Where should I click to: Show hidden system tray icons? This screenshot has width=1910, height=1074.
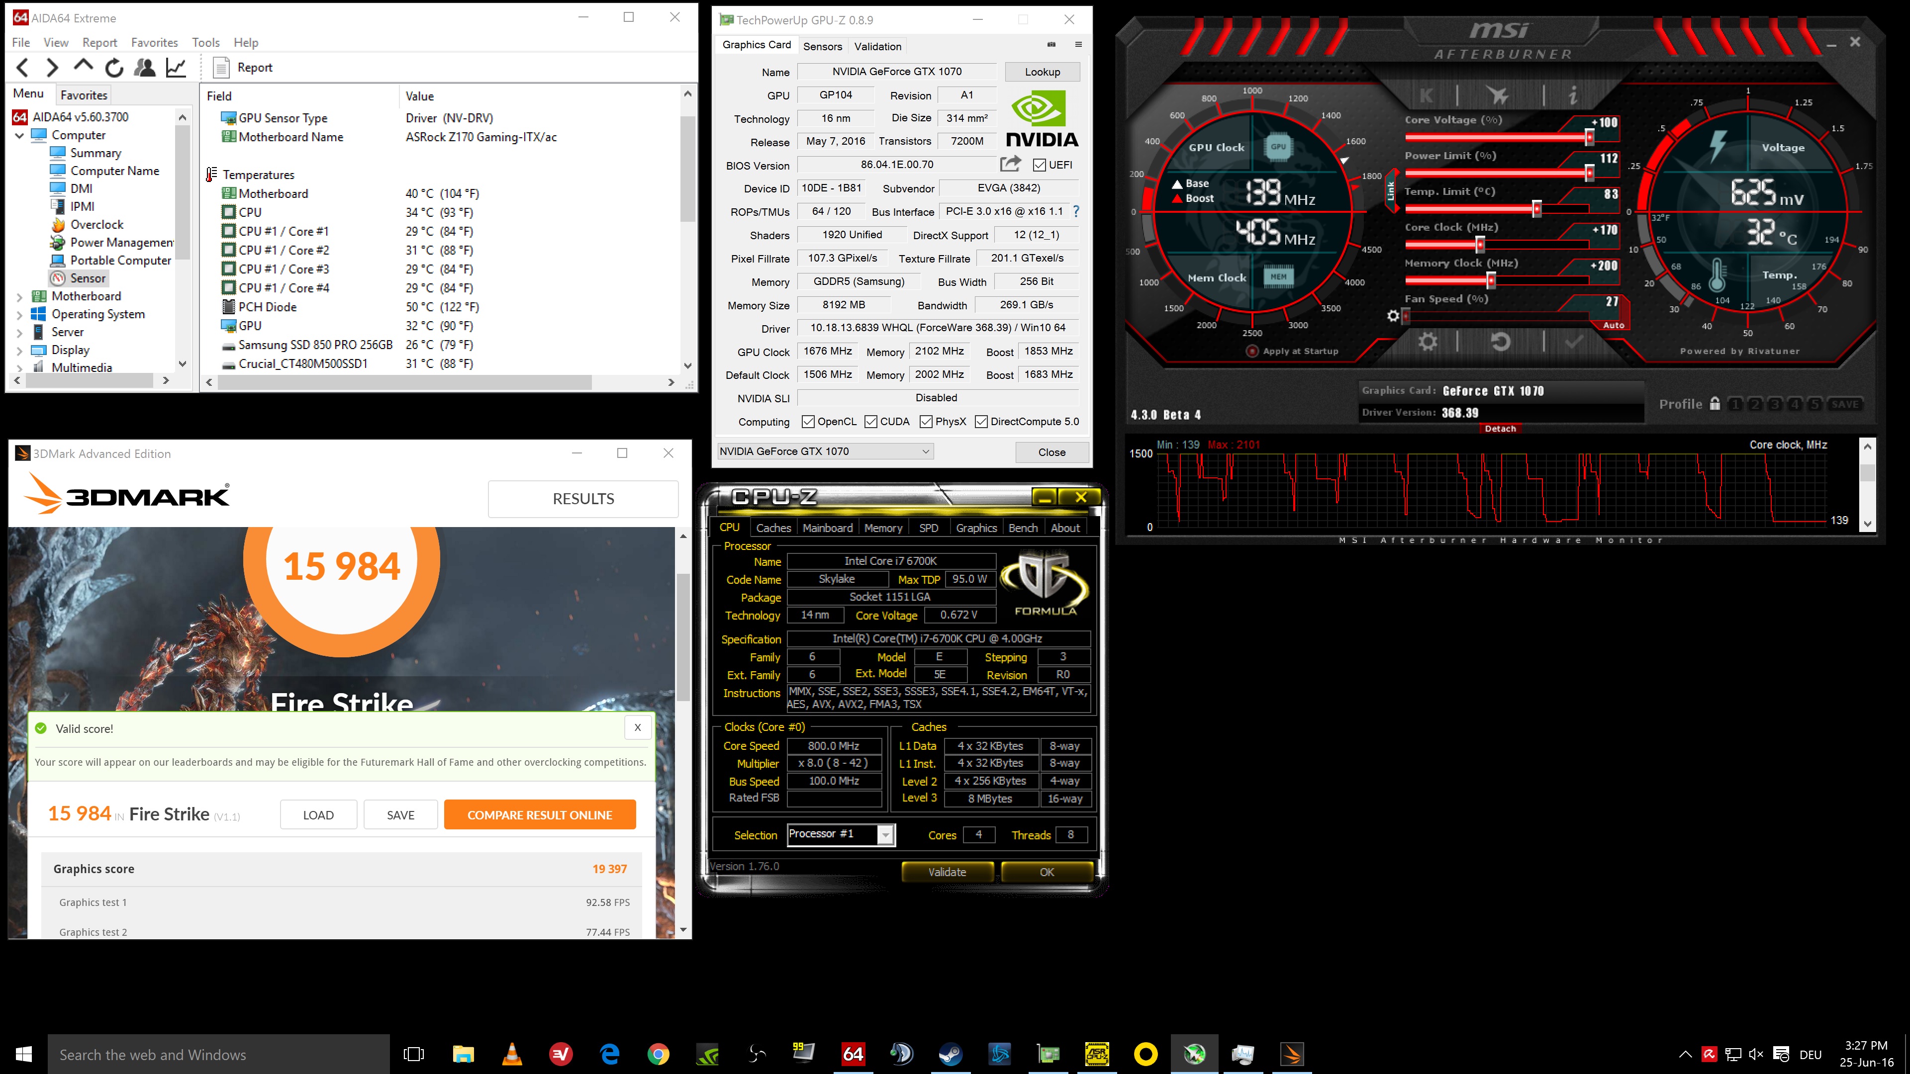(1685, 1054)
